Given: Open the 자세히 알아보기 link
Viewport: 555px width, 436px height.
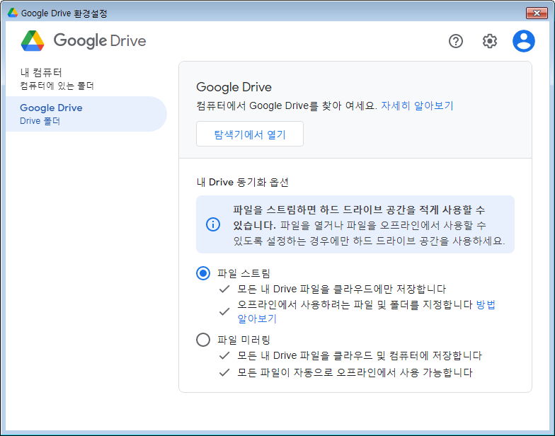Looking at the screenshot, I should 417,105.
